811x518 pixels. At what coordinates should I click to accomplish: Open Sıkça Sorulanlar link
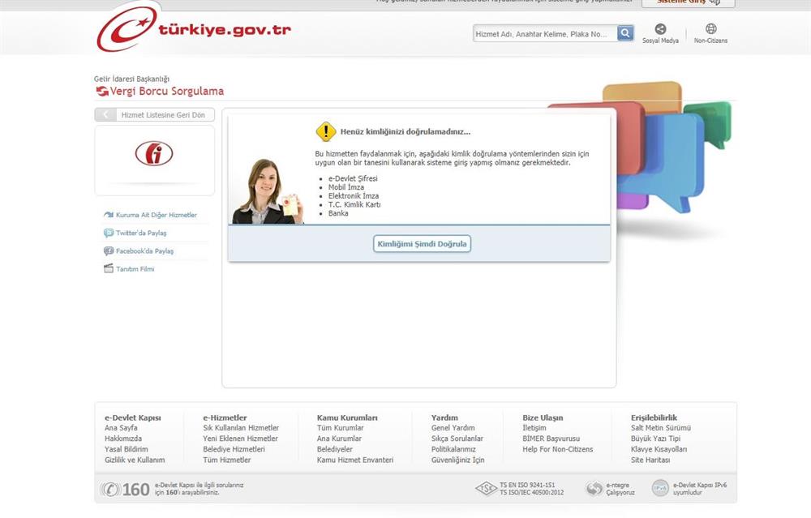[x=457, y=439]
